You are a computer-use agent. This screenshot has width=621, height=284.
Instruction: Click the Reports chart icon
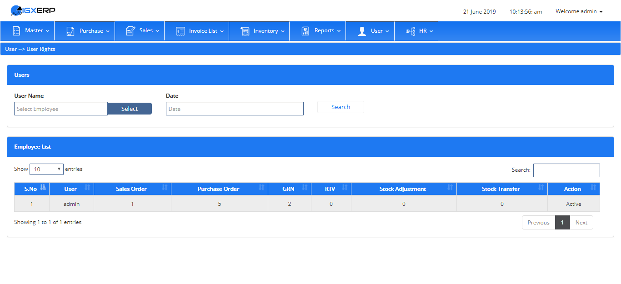305,31
